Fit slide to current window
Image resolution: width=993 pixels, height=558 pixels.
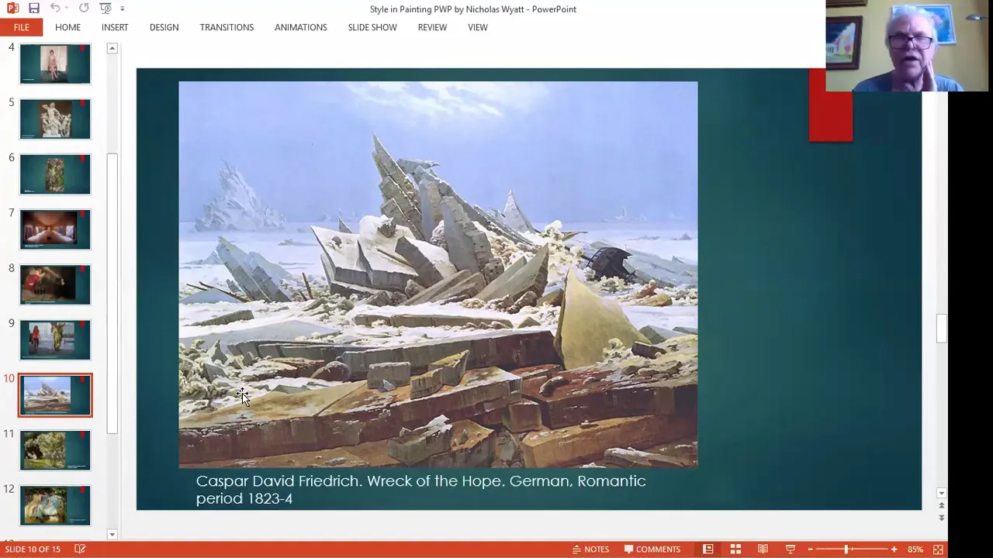coord(938,549)
